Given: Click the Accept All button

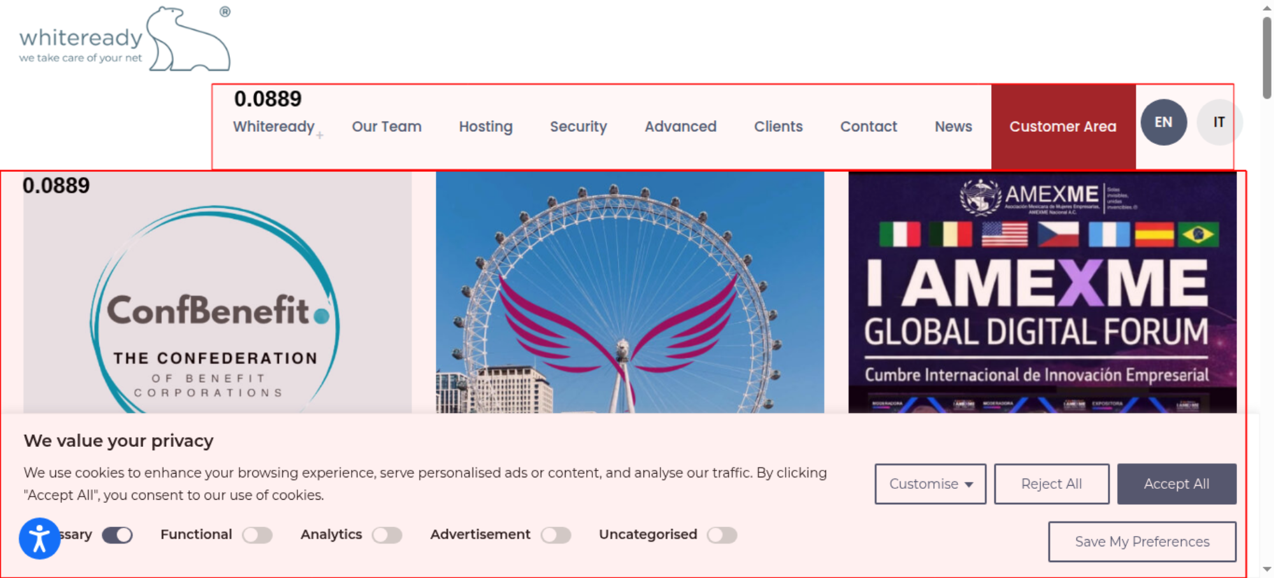Looking at the screenshot, I should [1177, 484].
